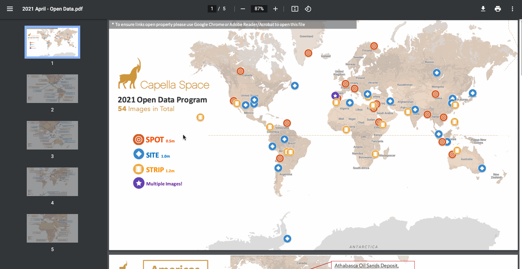Open page 5 thumbnail

(x=52, y=228)
